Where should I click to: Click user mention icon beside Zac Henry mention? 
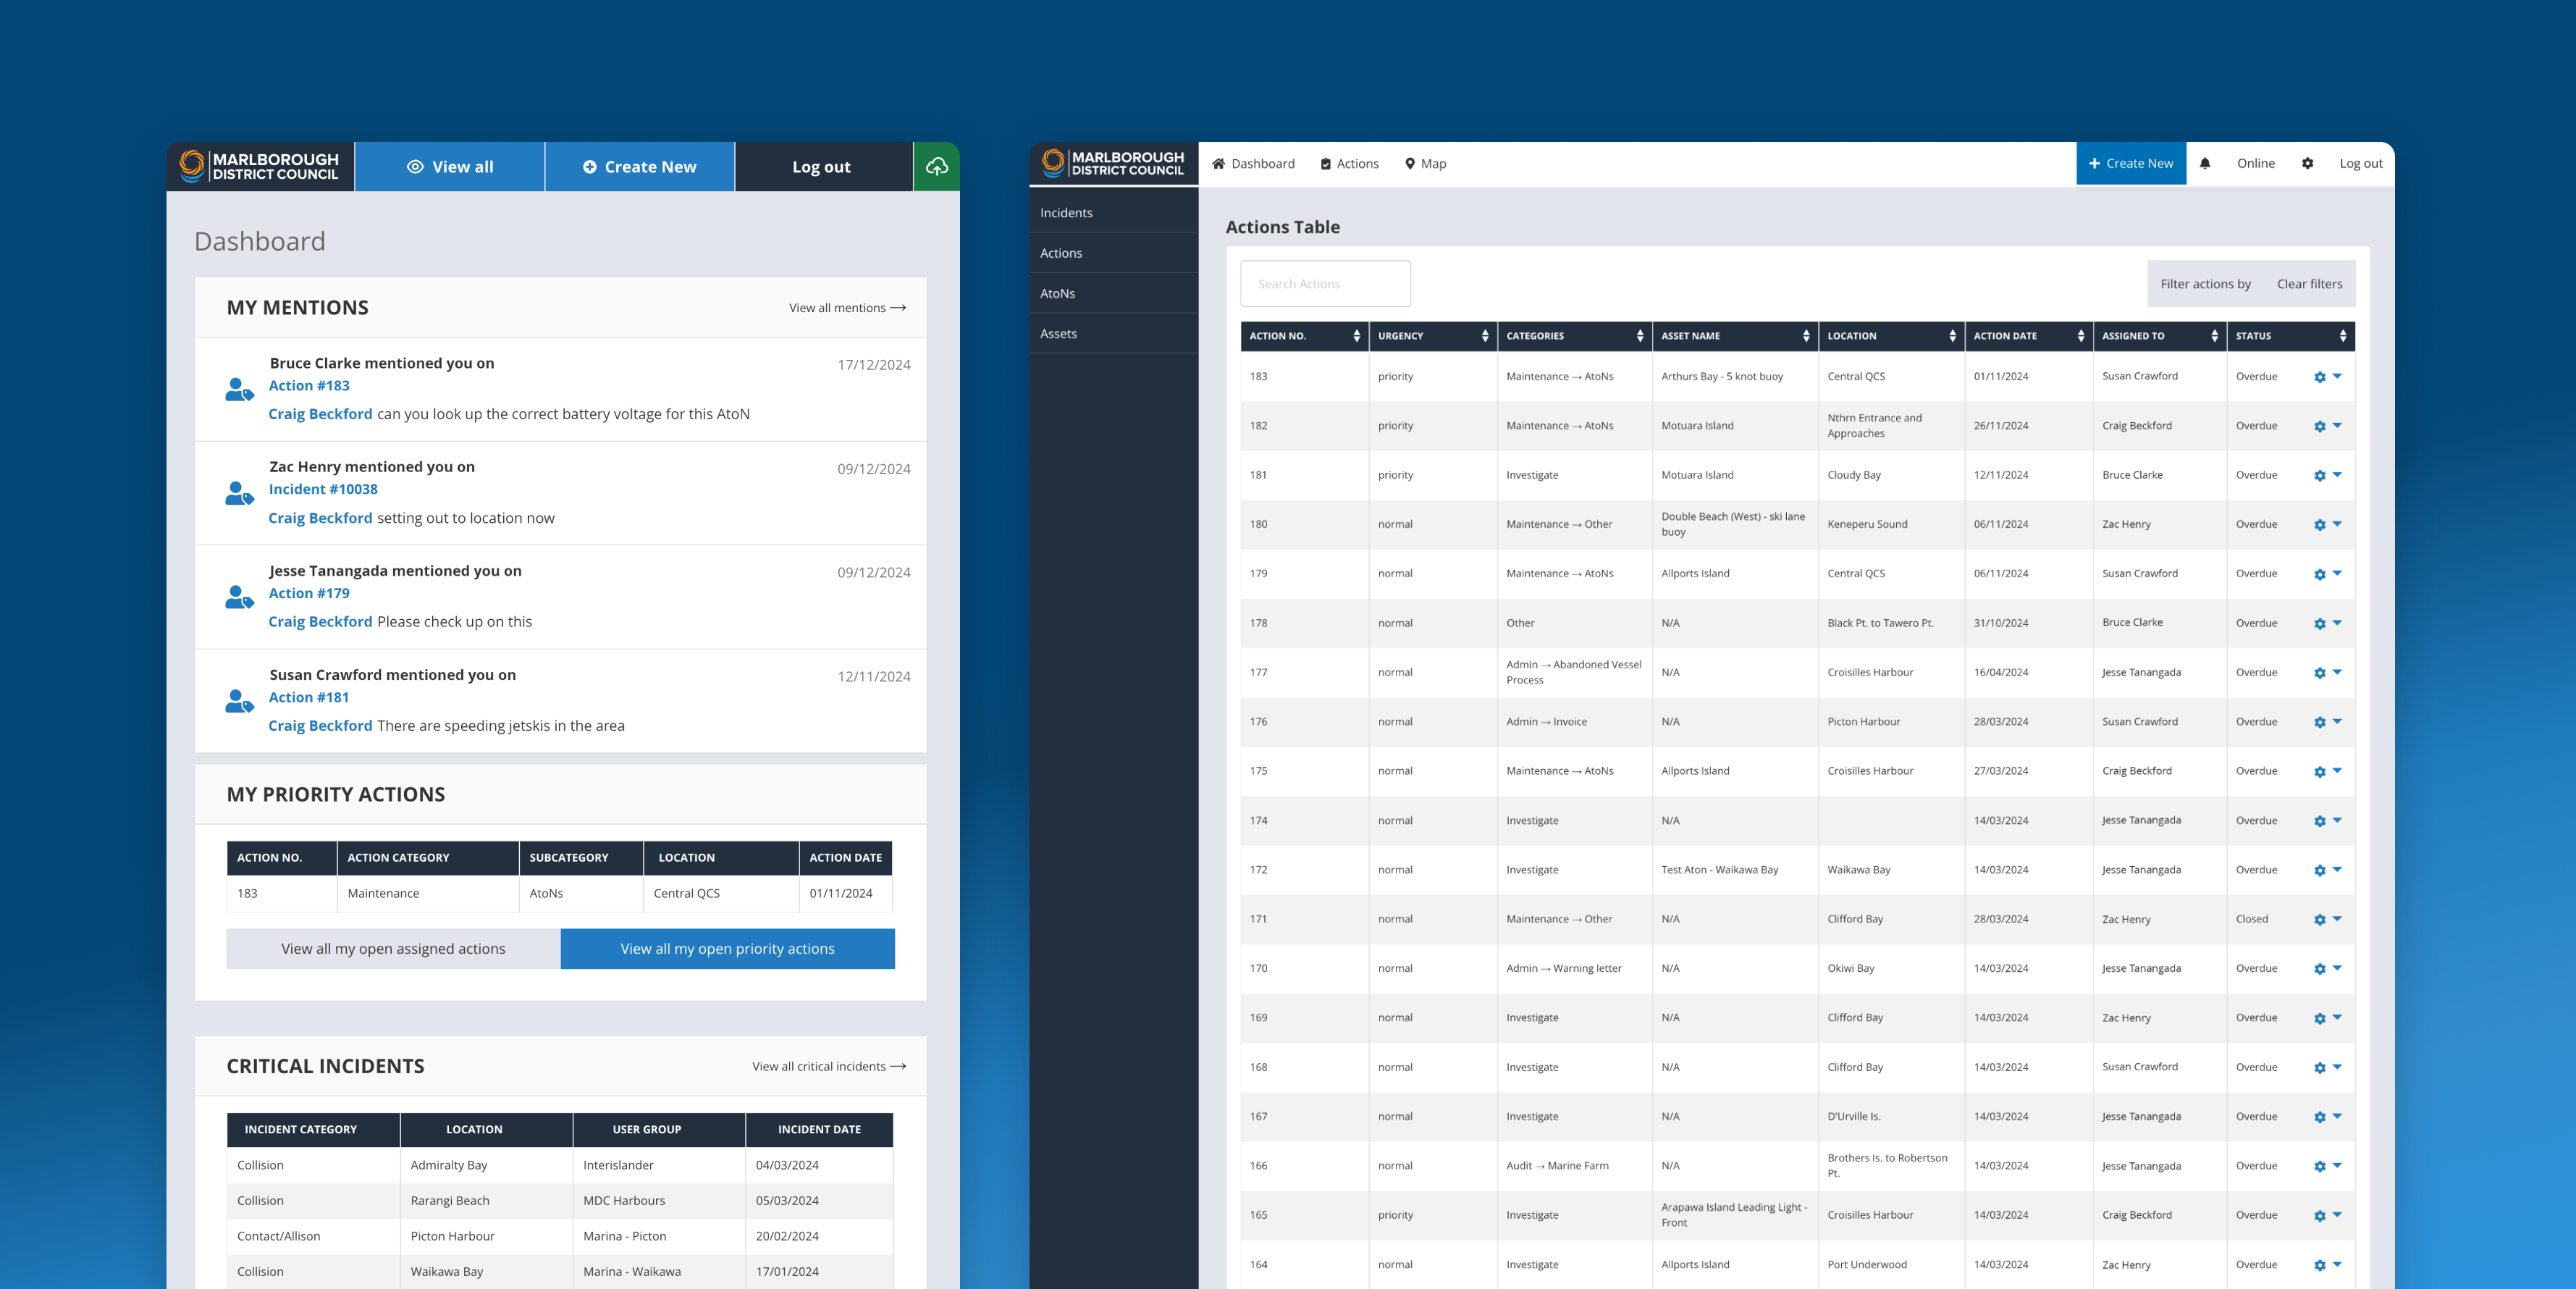point(239,493)
